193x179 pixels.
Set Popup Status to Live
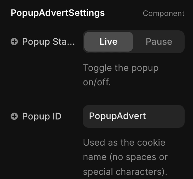pos(109,42)
